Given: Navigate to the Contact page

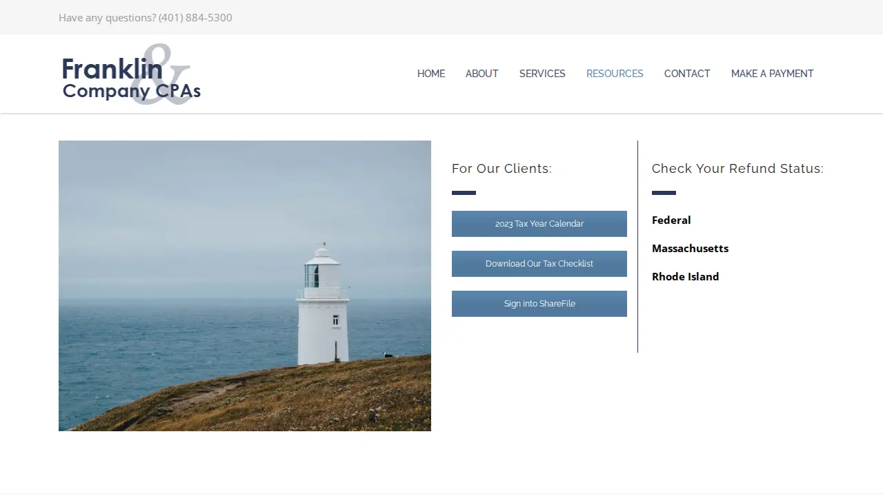Looking at the screenshot, I should [x=687, y=74].
